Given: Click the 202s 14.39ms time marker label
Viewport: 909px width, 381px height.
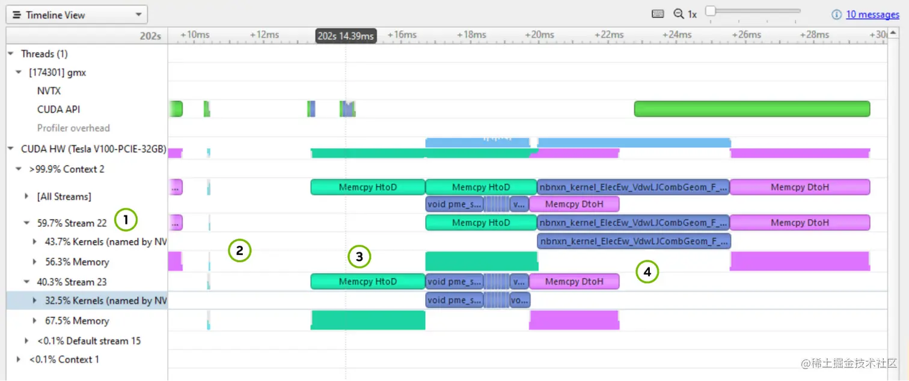Looking at the screenshot, I should pyautogui.click(x=346, y=35).
